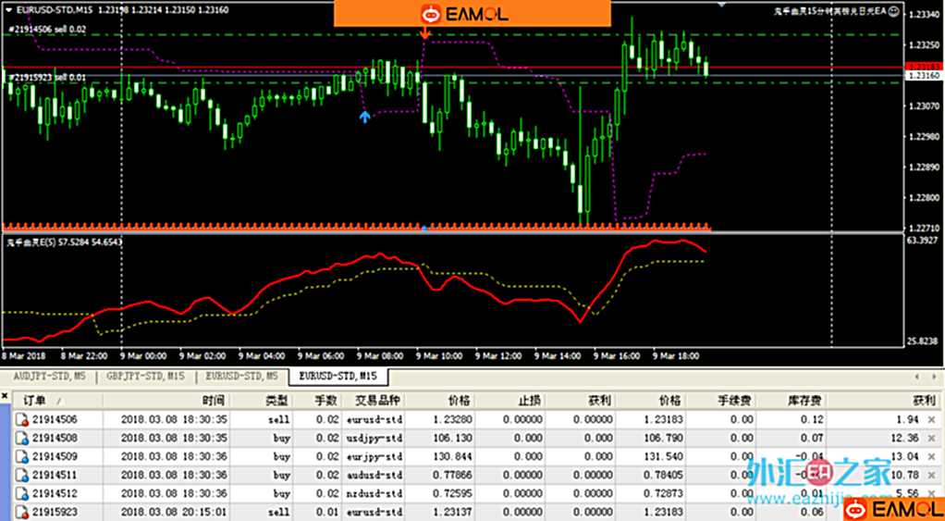Screen dimensions: 945x521
Task: Click the #21915923 sell 0.01 order label
Action: 46,77
